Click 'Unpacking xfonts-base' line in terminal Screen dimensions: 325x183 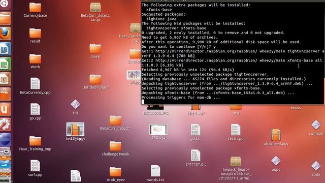click(218, 93)
